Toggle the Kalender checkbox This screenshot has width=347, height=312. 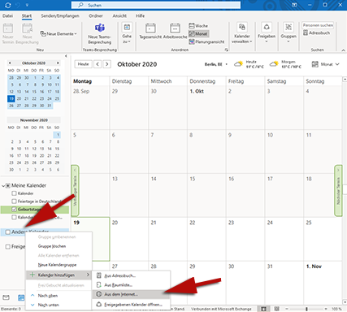[x=14, y=193]
